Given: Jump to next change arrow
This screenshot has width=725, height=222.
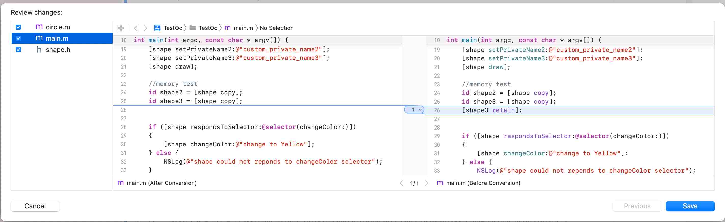Looking at the screenshot, I should [427, 183].
